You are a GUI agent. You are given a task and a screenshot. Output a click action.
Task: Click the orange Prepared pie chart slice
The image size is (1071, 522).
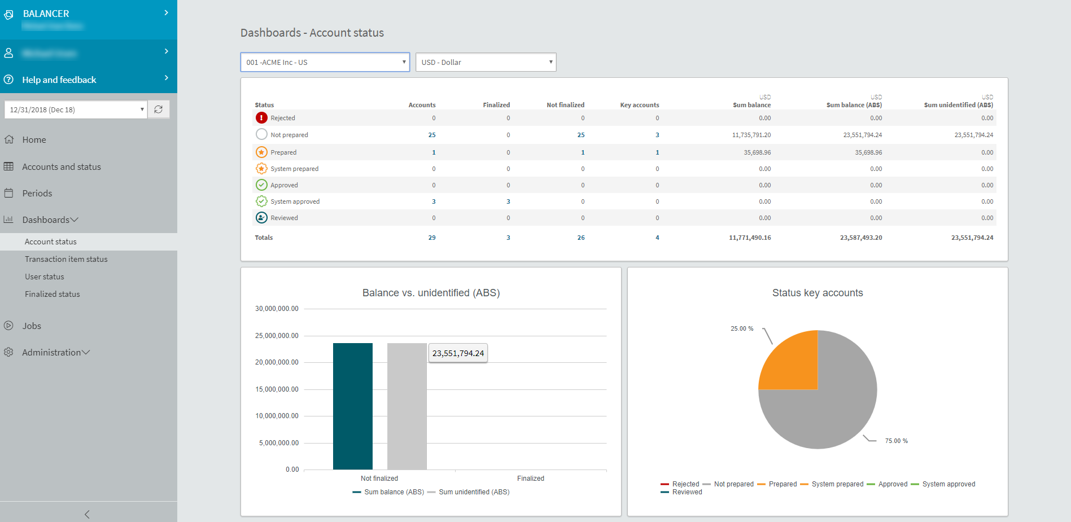click(793, 364)
